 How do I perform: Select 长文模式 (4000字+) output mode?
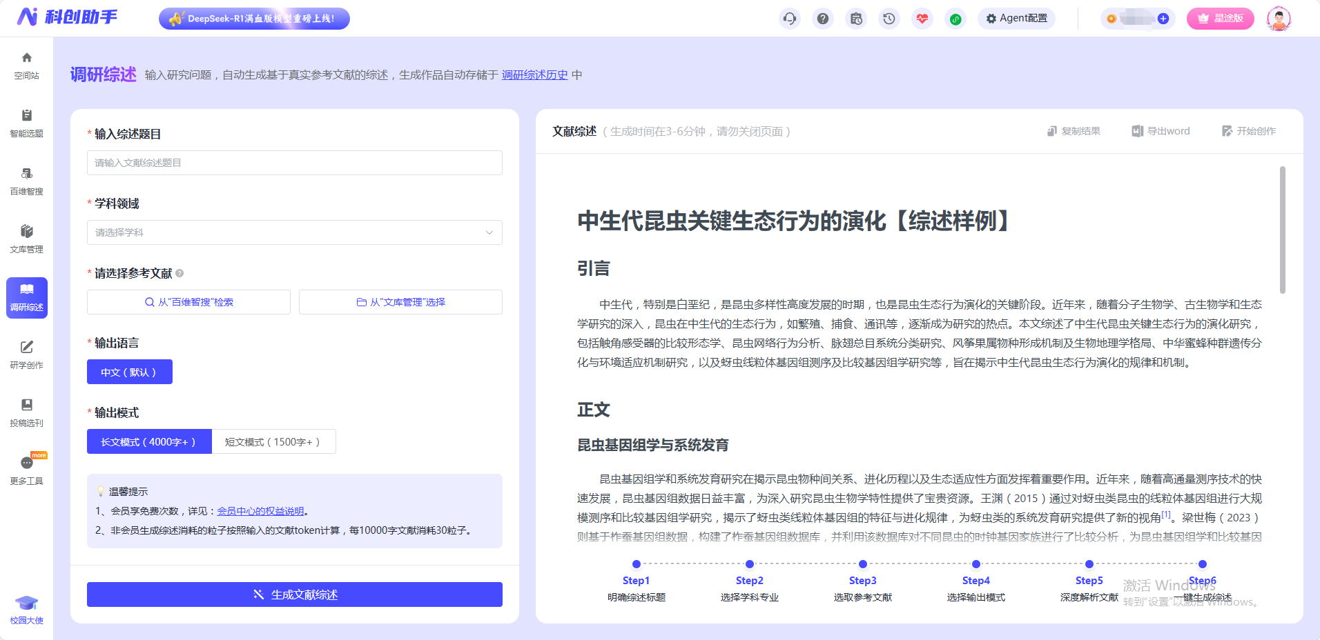tap(149, 441)
